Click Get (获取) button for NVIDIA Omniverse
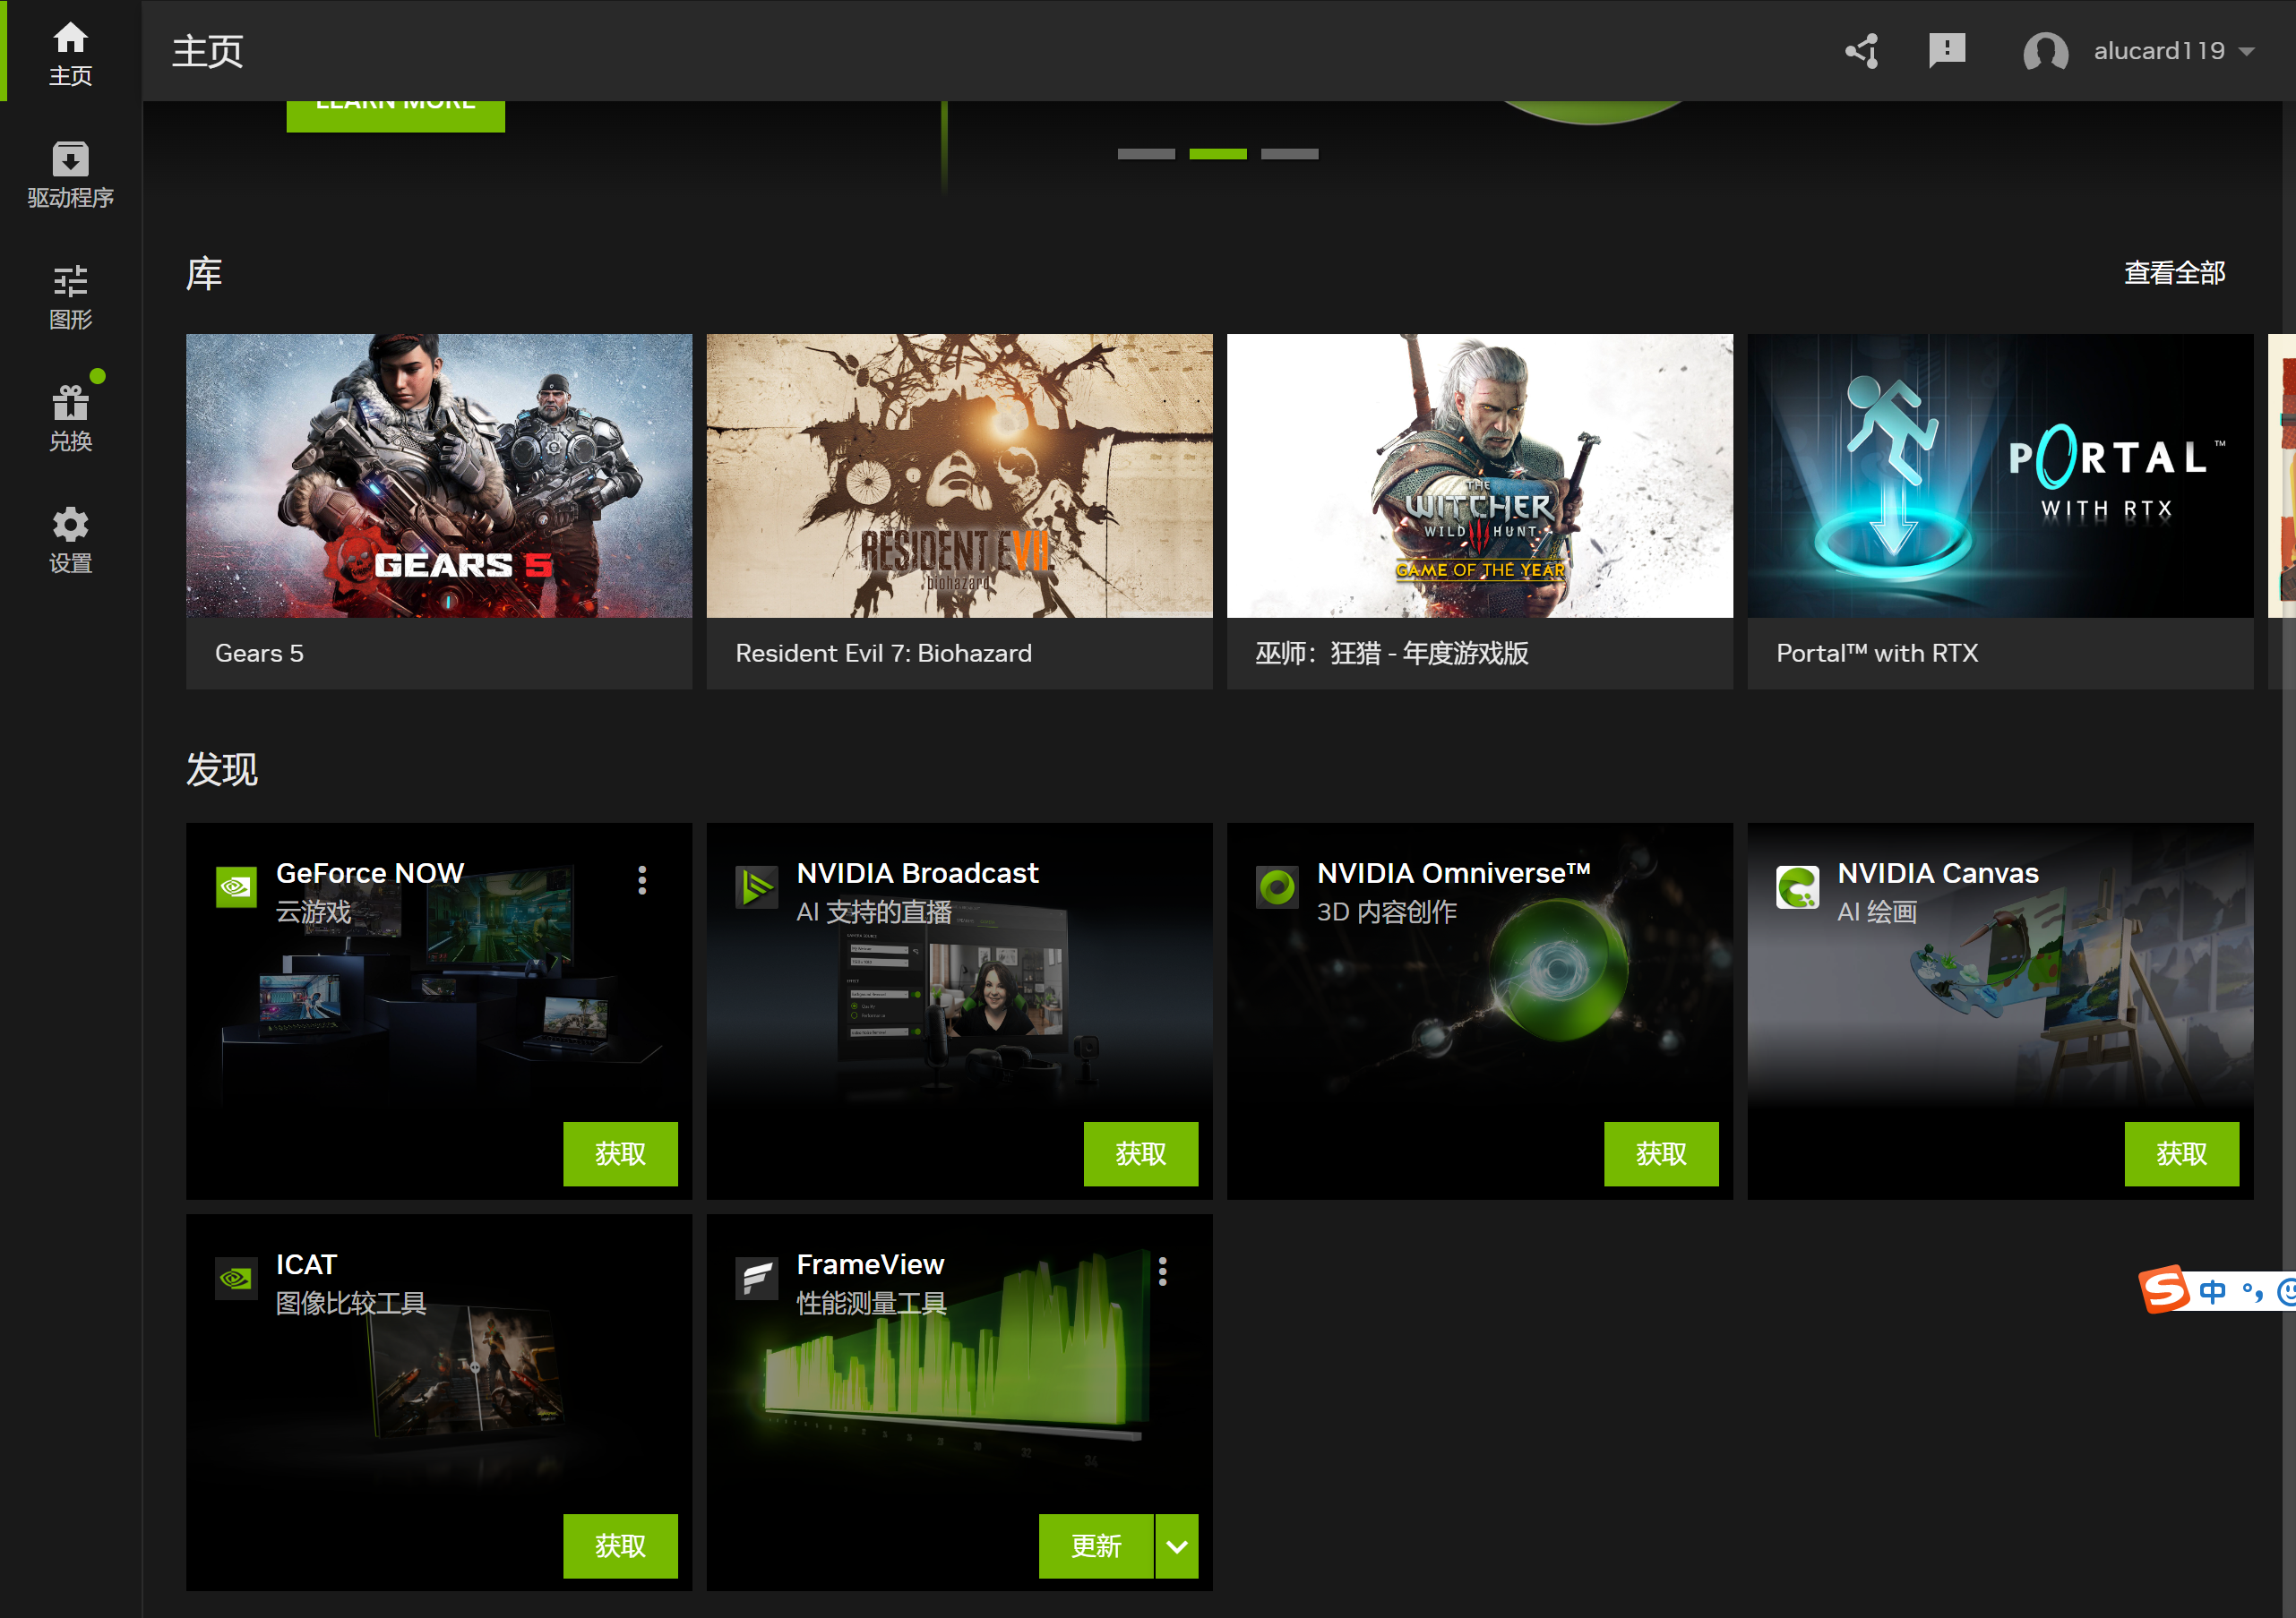Screen dimensions: 2296x1618 point(1660,1153)
